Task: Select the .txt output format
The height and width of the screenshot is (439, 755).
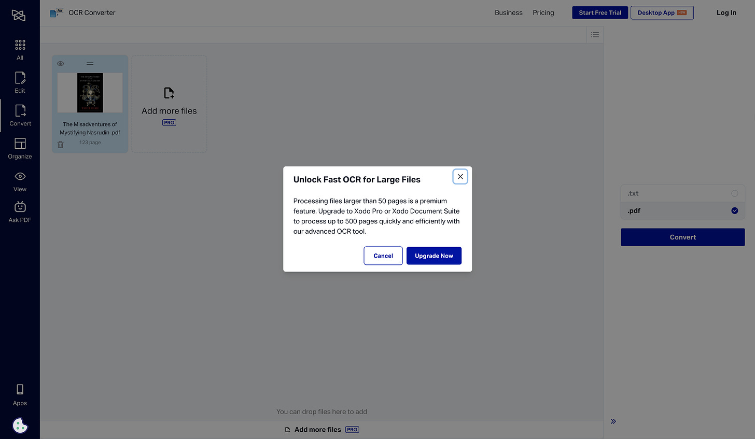Action: pos(682,193)
